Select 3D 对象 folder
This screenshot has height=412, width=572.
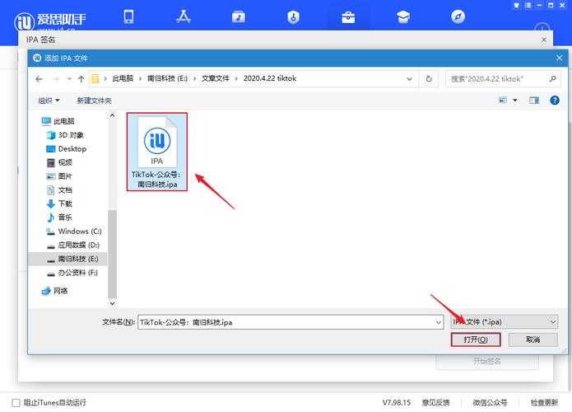click(65, 135)
